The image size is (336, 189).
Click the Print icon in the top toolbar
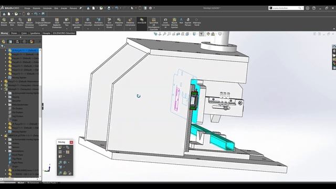click(109, 8)
